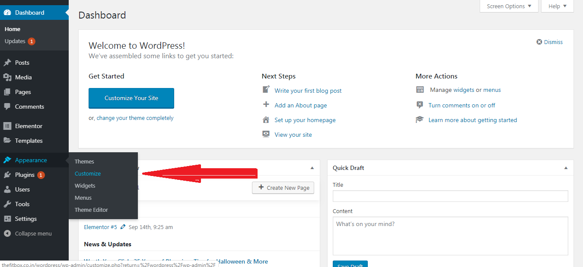This screenshot has height=267, width=583.
Task: Open Add an About page link
Action: point(301,105)
